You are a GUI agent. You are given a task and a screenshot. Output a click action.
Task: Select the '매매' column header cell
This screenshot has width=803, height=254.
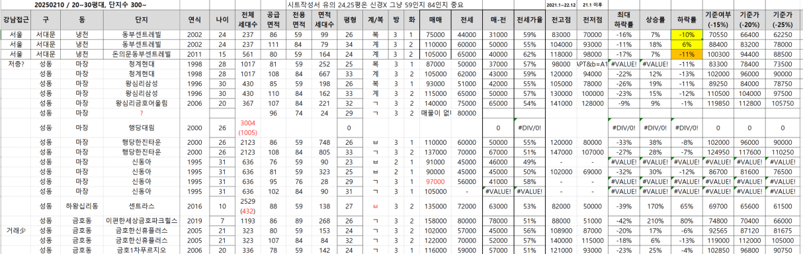point(435,19)
